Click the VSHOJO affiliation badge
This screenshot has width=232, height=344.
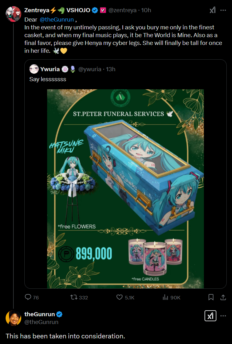tap(103, 10)
